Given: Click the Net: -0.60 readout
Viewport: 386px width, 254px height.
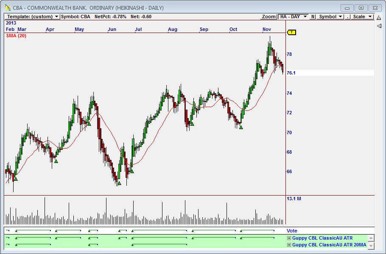Looking at the screenshot, I should click(x=141, y=17).
